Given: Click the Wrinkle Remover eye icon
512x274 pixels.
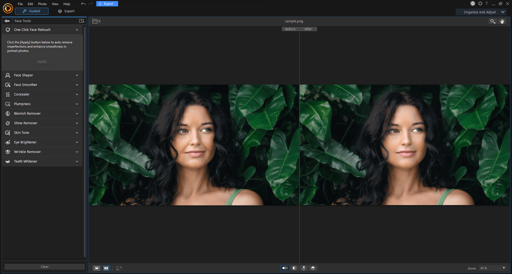Looking at the screenshot, I should 8,152.
